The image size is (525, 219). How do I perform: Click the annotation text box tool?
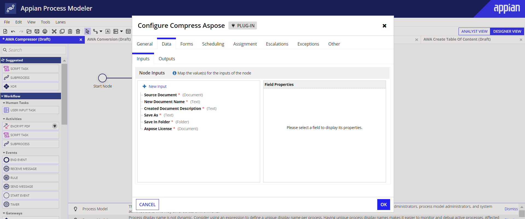tap(108, 31)
